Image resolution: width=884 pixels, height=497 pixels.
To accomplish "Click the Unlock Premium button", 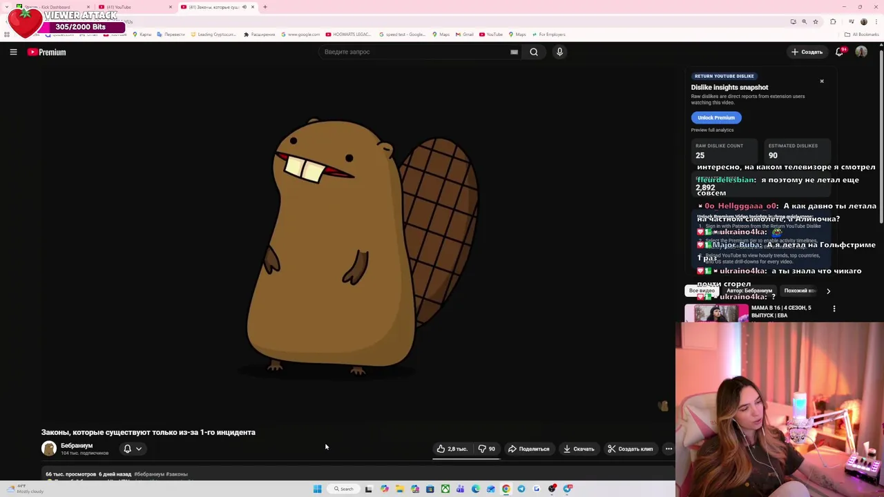I will coord(716,117).
